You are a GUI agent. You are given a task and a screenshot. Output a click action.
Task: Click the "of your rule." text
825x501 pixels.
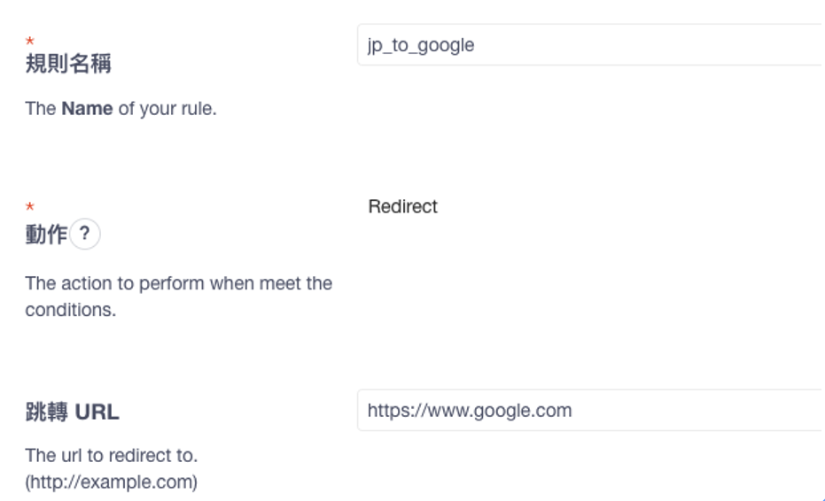coord(167,109)
